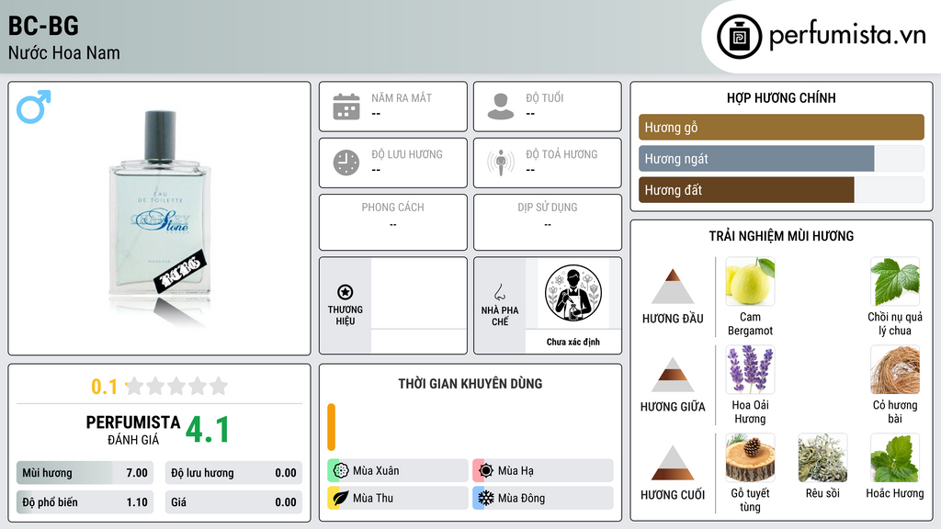Click the Hương cuối pyramid icon
This screenshot has width=941, height=529.
(x=673, y=463)
